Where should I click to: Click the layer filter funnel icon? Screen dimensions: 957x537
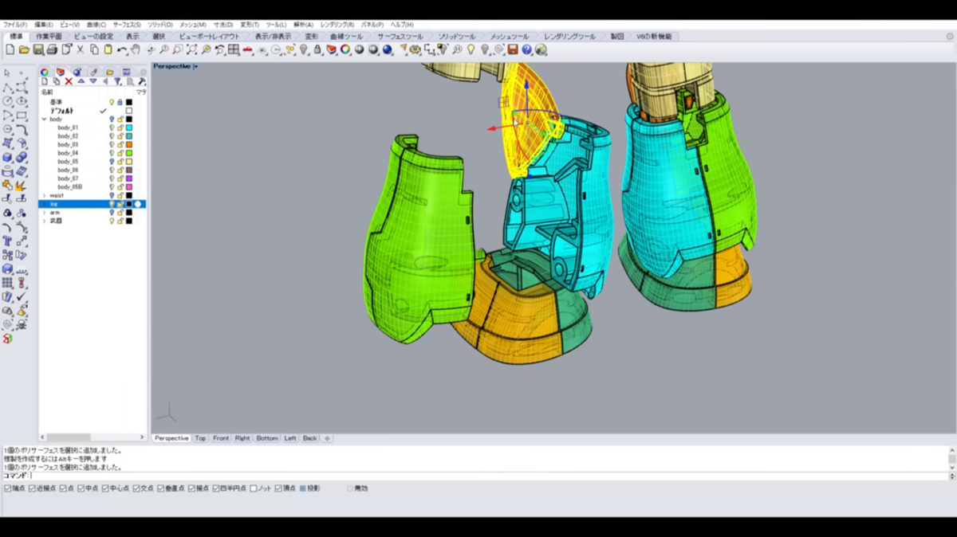pos(117,81)
